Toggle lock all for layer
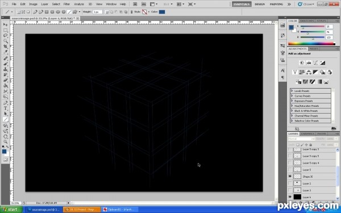The image size is (341, 213). pyautogui.click(x=310, y=145)
